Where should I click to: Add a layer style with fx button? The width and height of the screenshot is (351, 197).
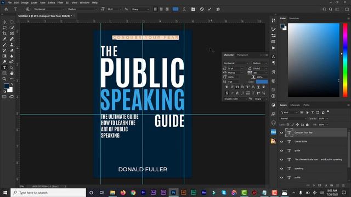pos(314,186)
